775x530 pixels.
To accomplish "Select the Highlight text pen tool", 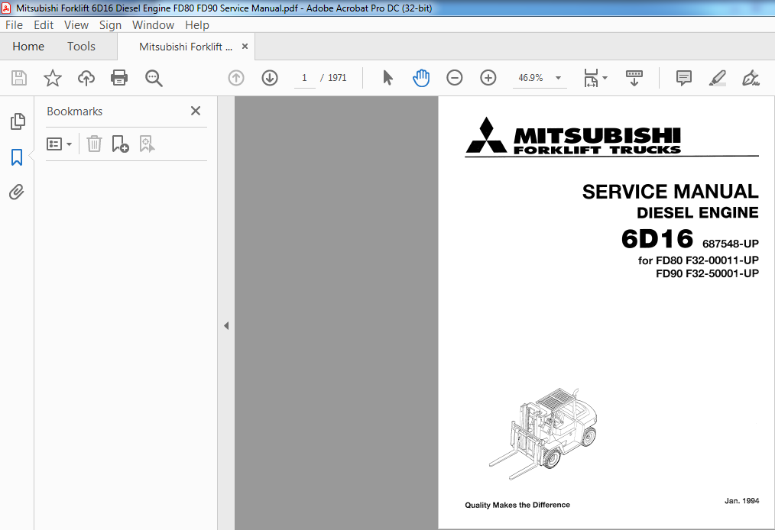I will (717, 78).
